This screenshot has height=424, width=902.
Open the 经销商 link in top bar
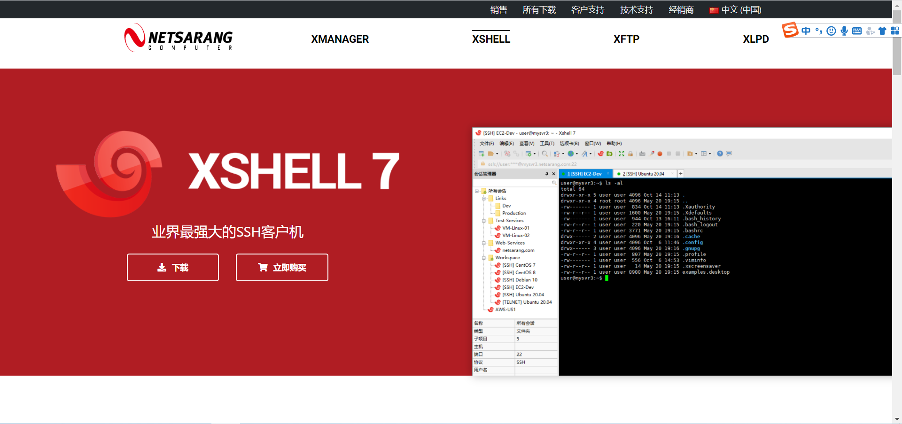681,10
